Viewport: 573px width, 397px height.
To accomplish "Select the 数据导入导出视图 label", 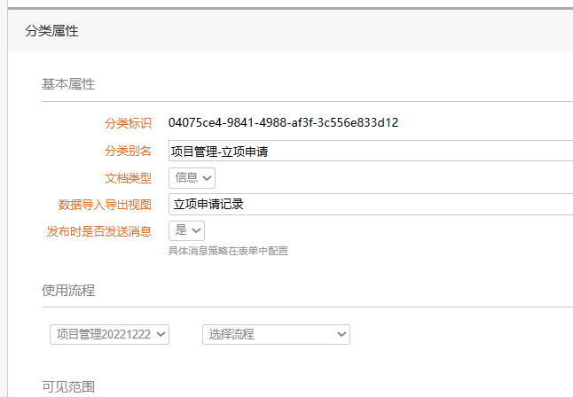I will coord(106,205).
